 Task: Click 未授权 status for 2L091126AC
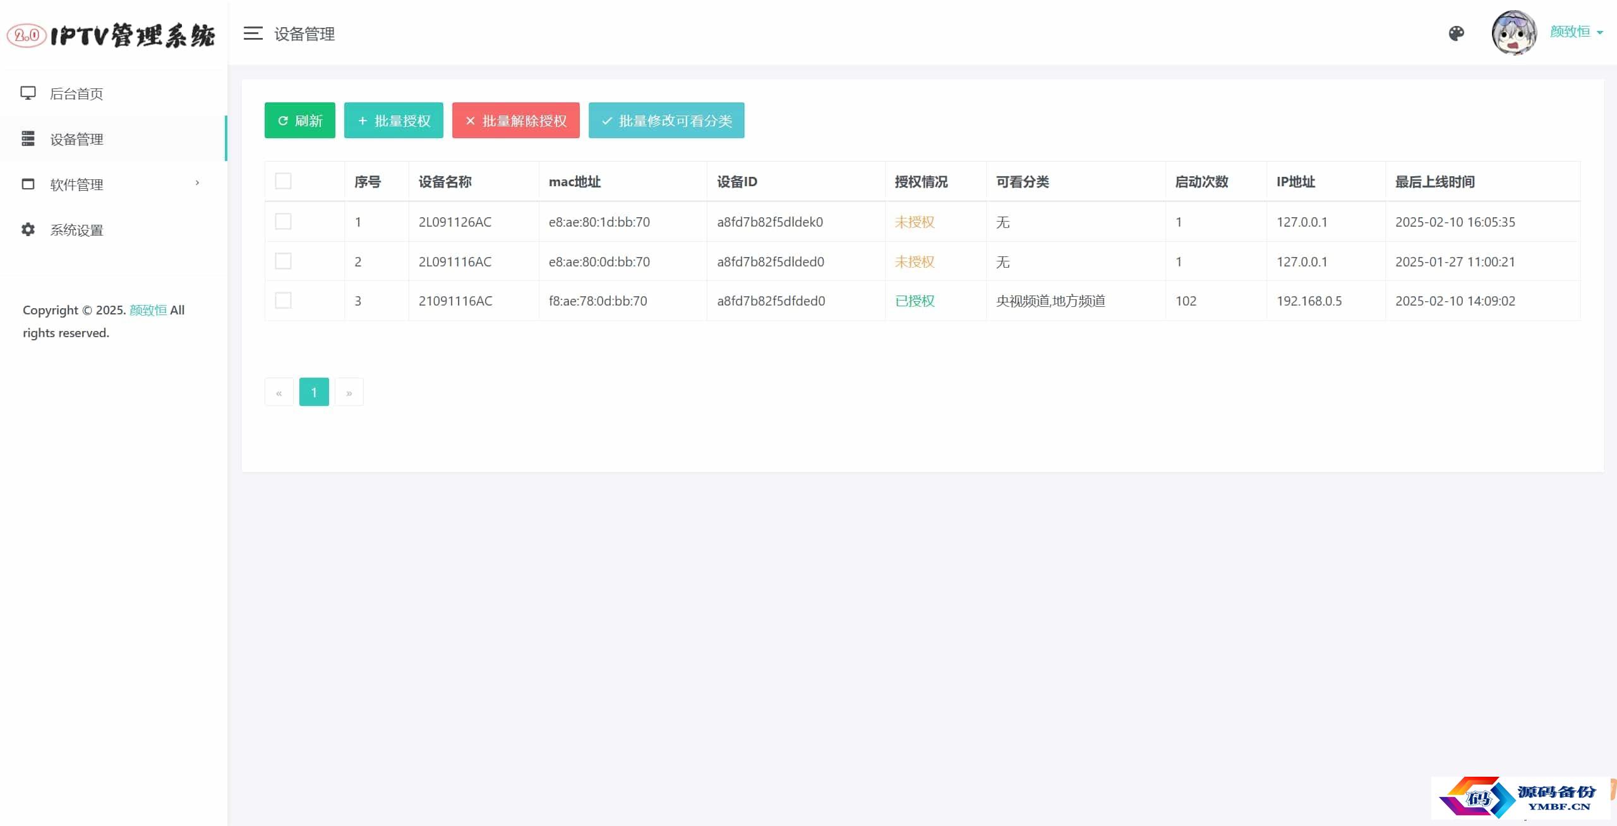915,222
